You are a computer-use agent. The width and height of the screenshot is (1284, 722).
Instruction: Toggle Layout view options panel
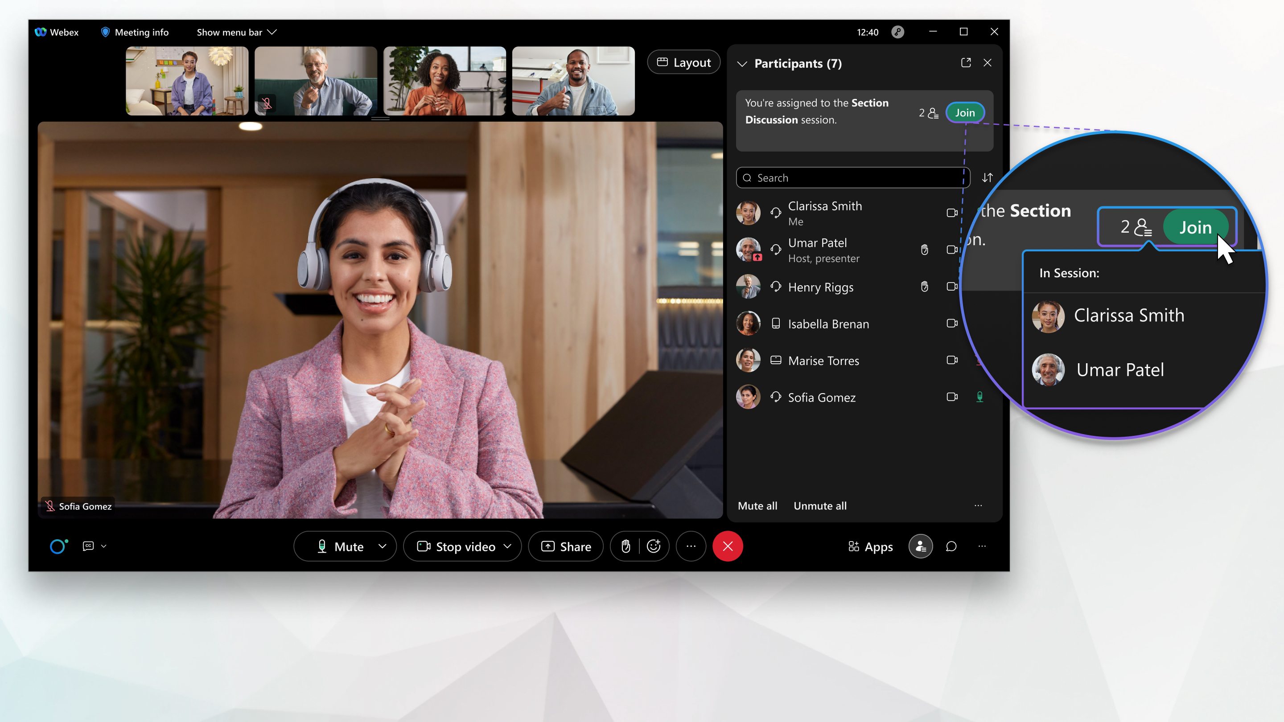(x=683, y=62)
